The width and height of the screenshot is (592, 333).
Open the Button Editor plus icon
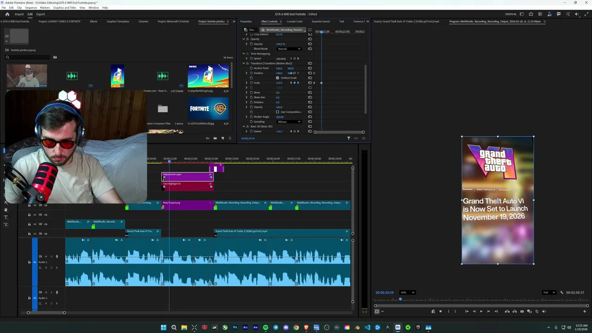(584, 311)
